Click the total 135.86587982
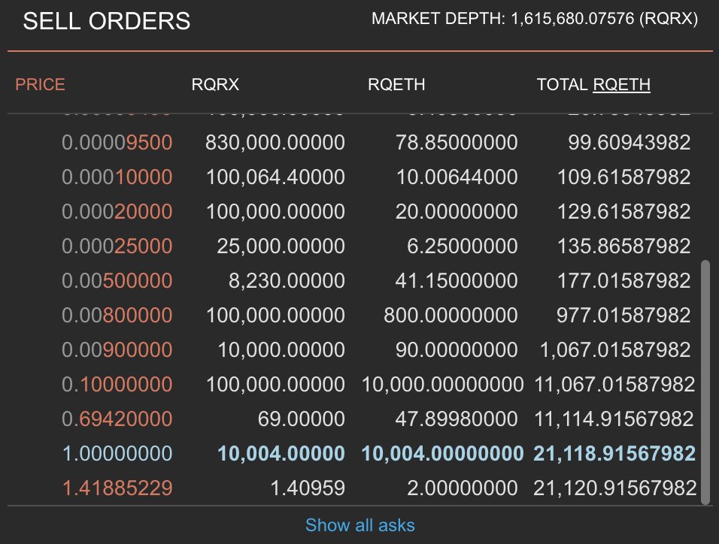This screenshot has height=544, width=719. coord(624,246)
